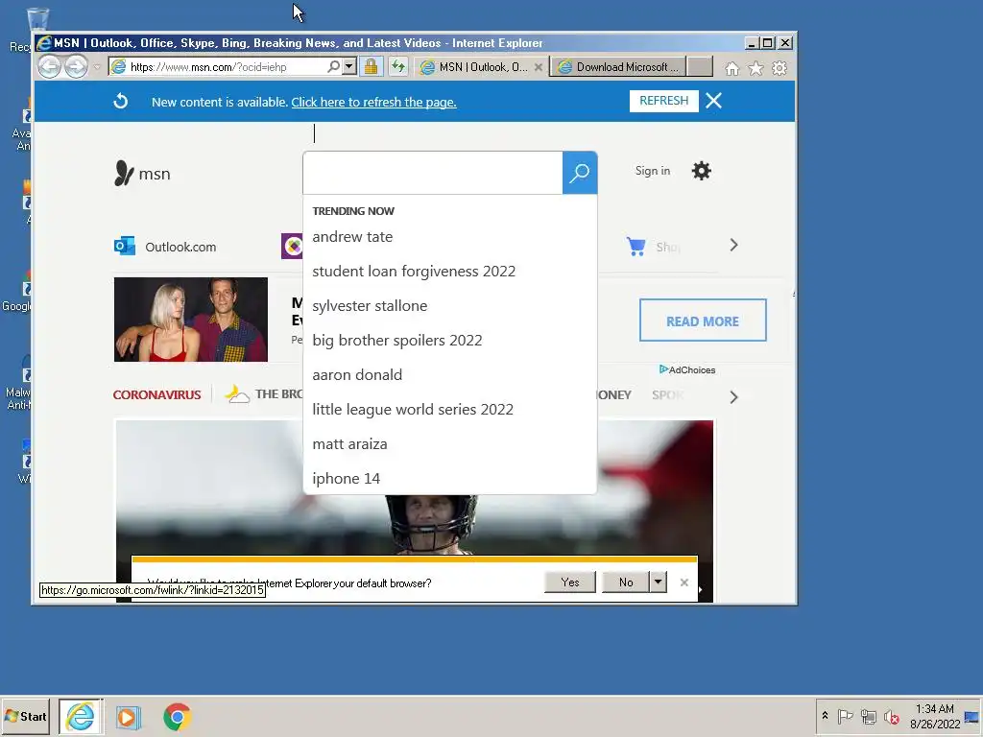The width and height of the screenshot is (983, 737).
Task: Open the couple photo article thumbnail
Action: click(191, 320)
